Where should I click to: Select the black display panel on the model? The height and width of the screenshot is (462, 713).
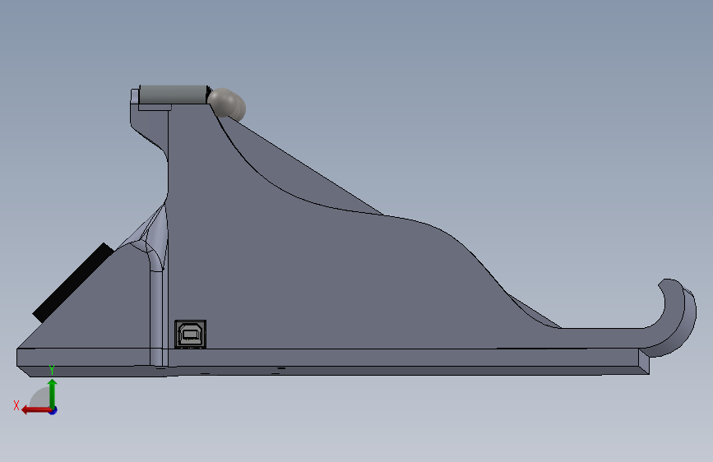click(x=72, y=283)
